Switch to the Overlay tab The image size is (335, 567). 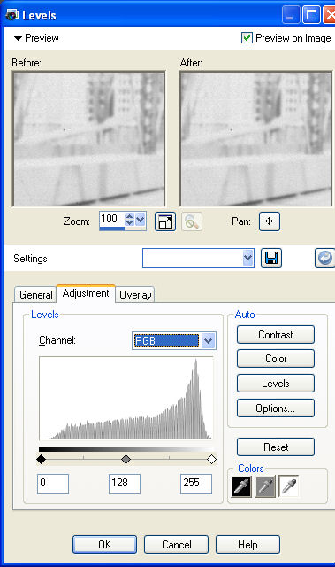[135, 295]
